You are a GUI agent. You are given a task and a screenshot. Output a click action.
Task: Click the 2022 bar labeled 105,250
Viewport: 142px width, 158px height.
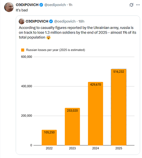(x=49, y=137)
